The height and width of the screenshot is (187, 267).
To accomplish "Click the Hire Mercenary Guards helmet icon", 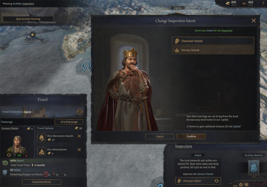I will (42, 137).
